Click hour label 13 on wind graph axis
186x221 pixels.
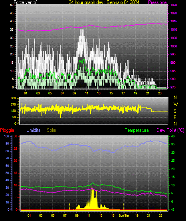[x=99, y=93]
